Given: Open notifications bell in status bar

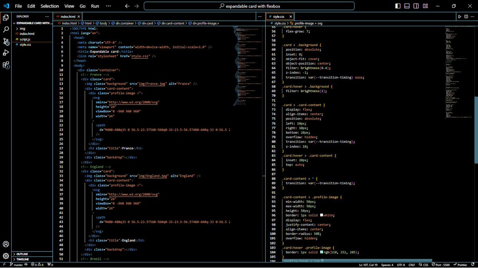Looking at the screenshot, I should pos(473,265).
